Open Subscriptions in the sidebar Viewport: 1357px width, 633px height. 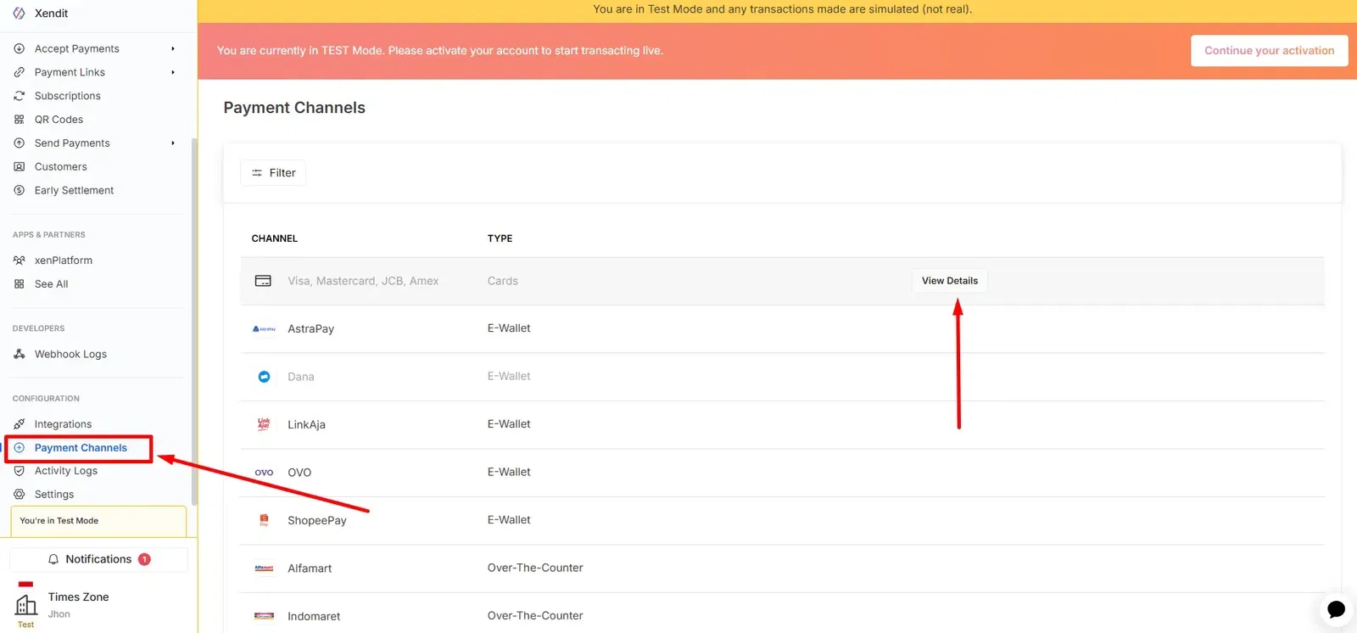point(67,96)
